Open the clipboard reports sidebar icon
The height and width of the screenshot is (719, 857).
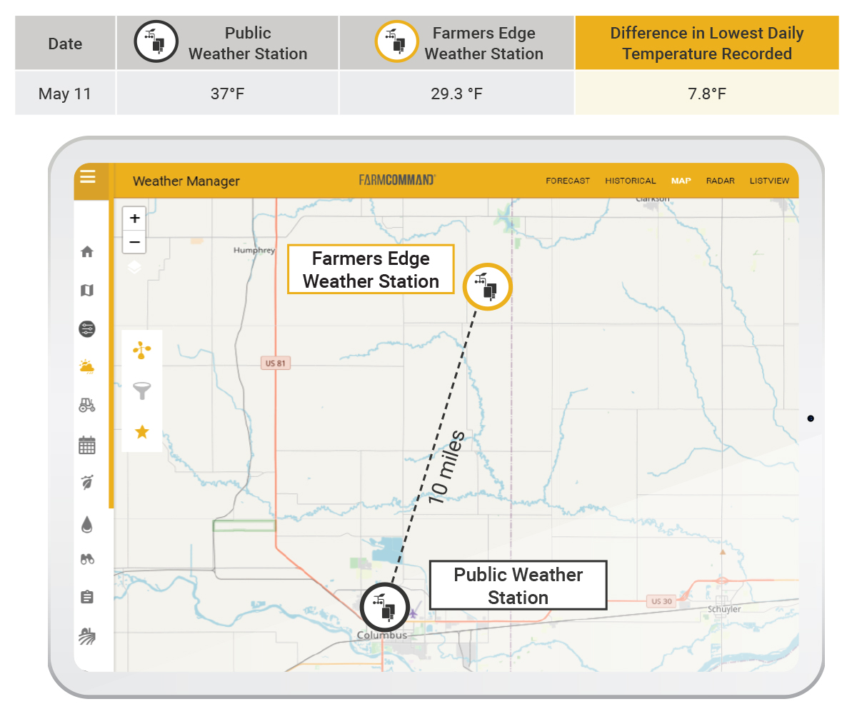87,597
